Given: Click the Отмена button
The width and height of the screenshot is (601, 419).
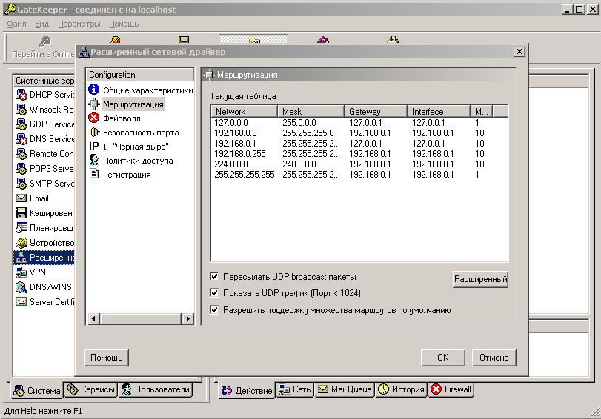Looking at the screenshot, I should (494, 358).
